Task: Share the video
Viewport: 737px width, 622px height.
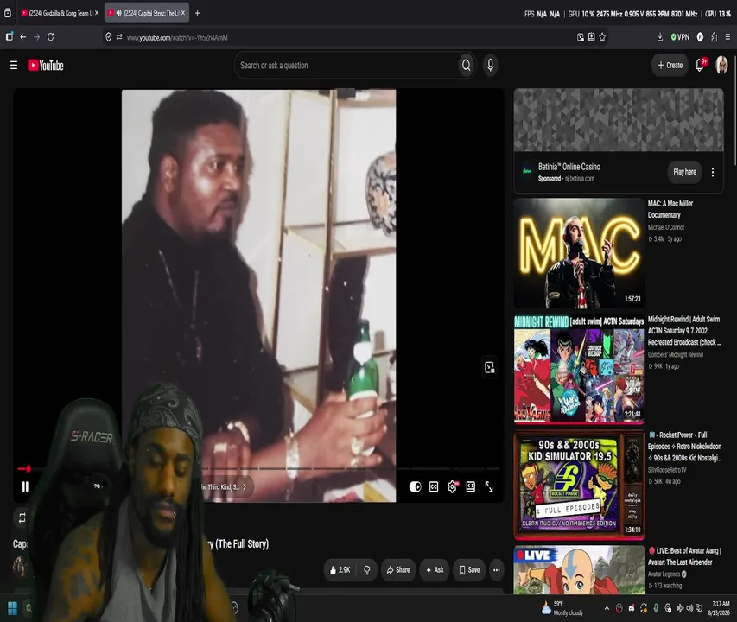Action: (398, 570)
